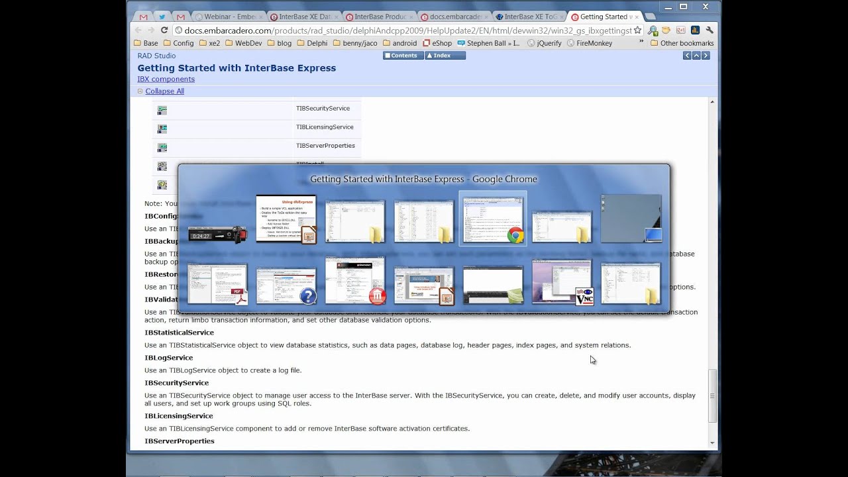Click the 'Contents' help button
This screenshot has height=477, width=848.
coord(403,56)
